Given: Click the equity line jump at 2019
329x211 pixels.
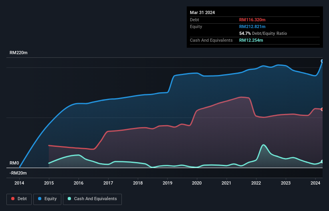Looking at the screenshot, I should [171, 84].
